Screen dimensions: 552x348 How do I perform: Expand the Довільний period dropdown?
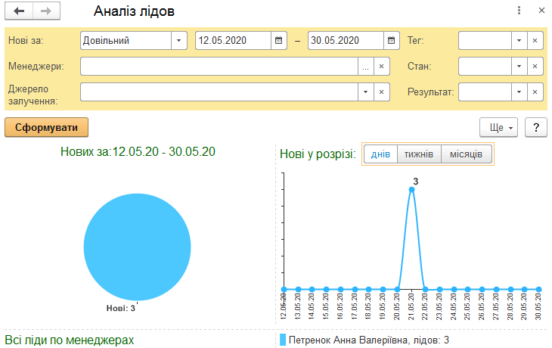coord(179,41)
